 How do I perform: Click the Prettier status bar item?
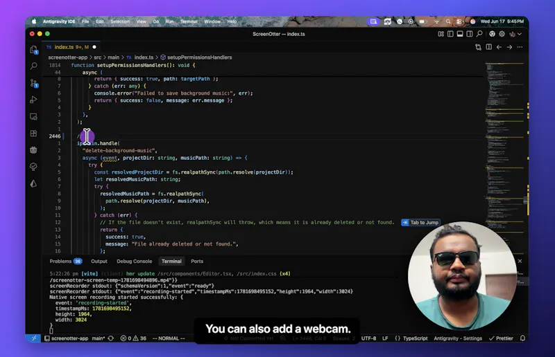(x=501, y=338)
